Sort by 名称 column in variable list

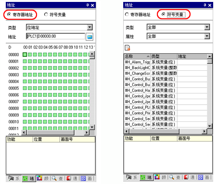(x=137, y=56)
